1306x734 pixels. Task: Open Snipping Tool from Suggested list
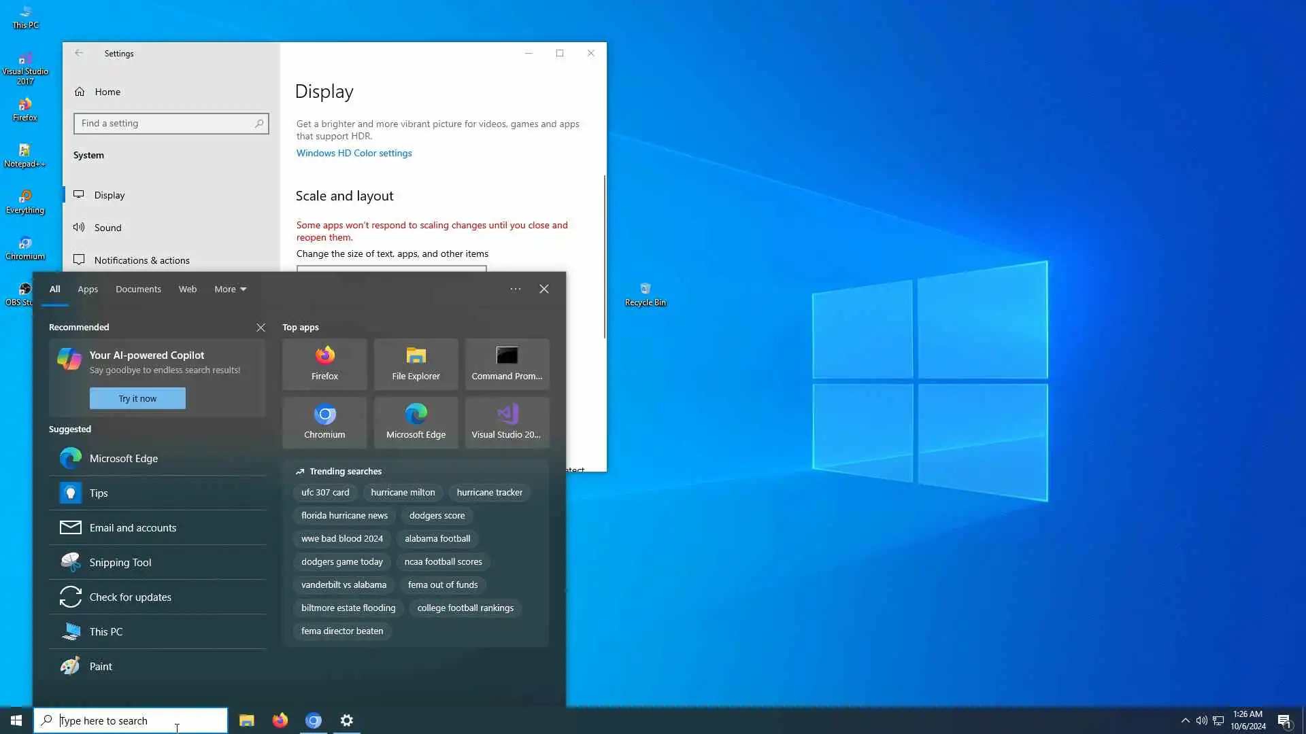(x=120, y=562)
